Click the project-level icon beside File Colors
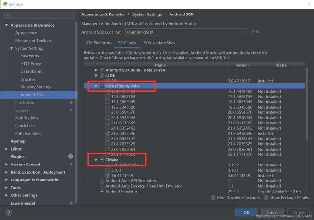 point(71,102)
